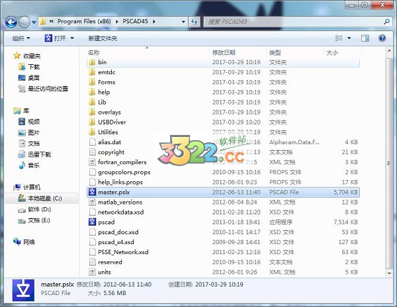The image size is (397, 307).
Task: Open help with the blue question mark
Action: point(382,38)
